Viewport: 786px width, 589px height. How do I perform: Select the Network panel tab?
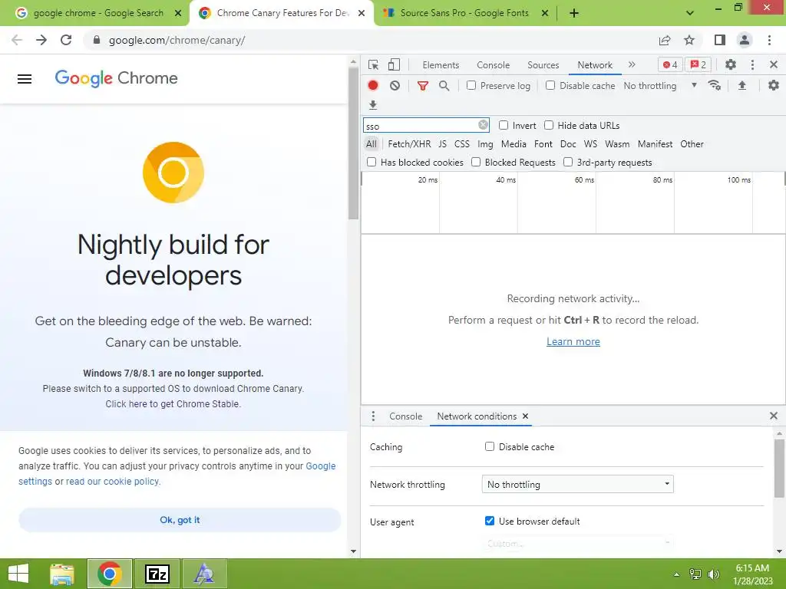click(595, 65)
